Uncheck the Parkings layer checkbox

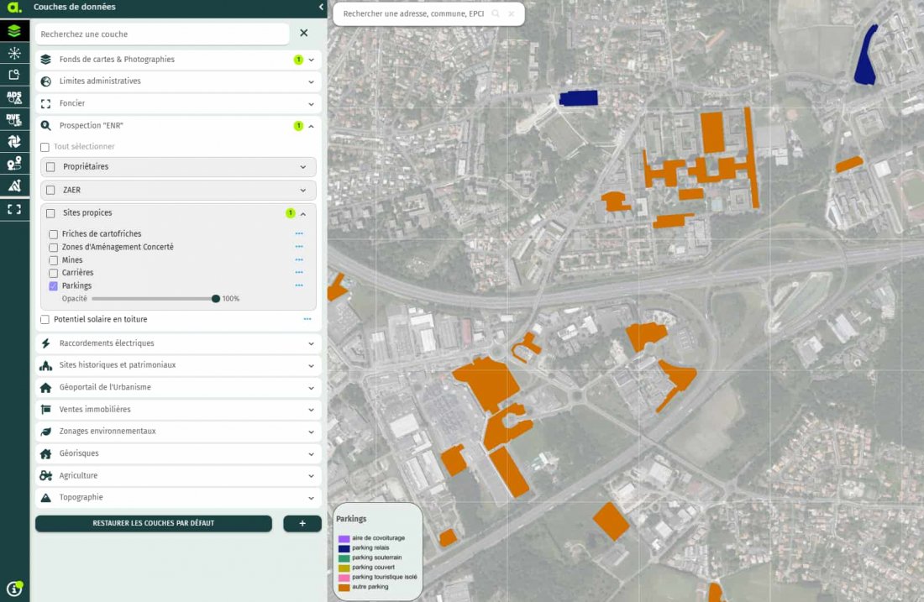54,286
